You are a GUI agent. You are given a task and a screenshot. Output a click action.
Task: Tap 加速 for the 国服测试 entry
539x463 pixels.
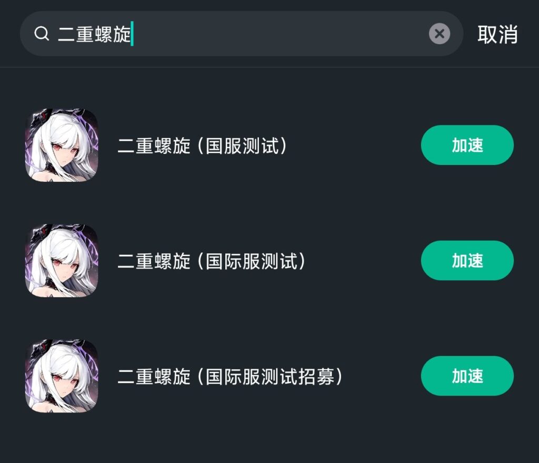[467, 145]
